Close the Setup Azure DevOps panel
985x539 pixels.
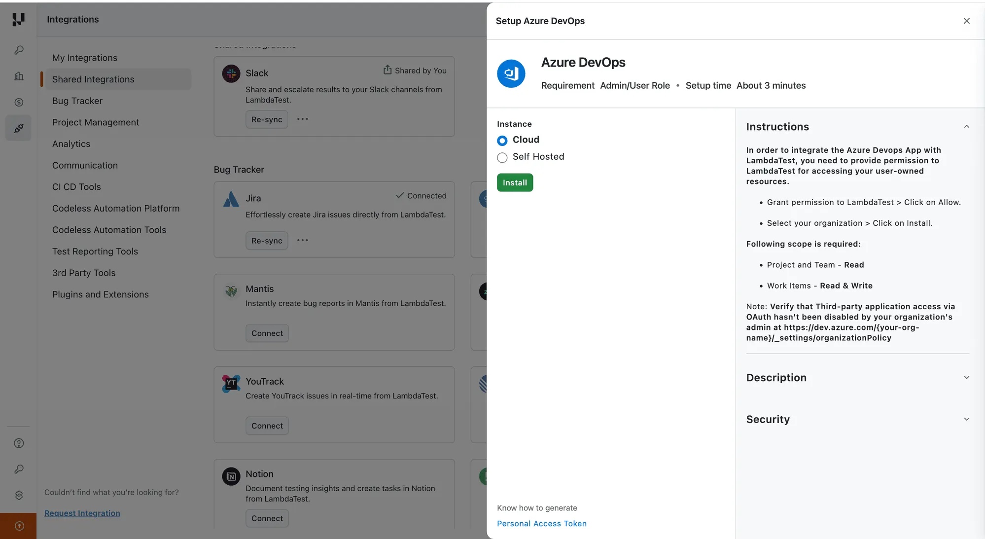966,21
